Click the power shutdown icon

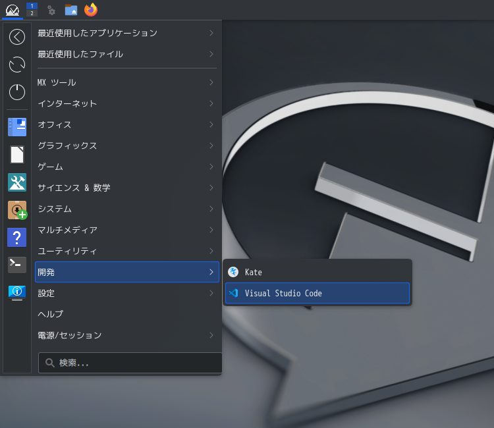(x=17, y=92)
